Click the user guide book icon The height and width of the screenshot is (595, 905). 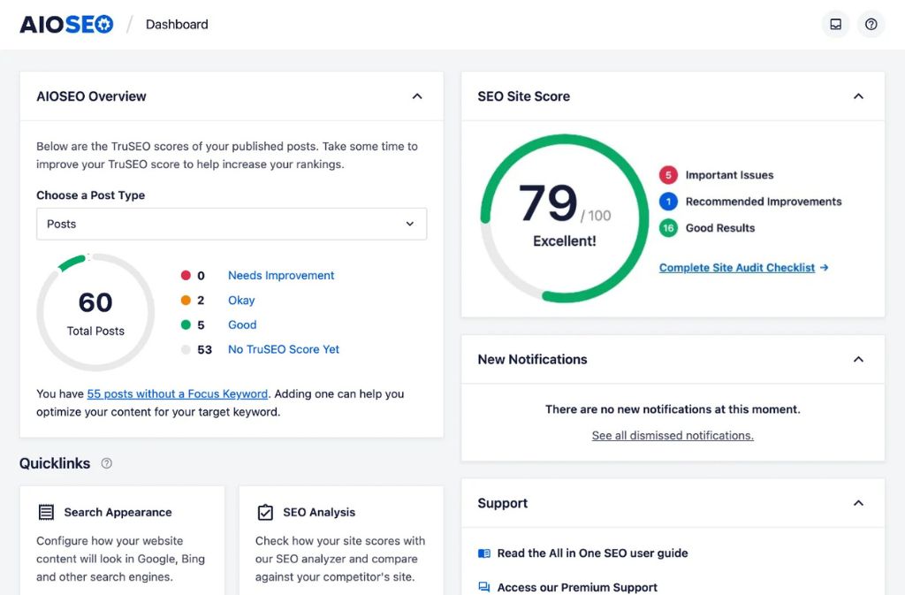483,553
